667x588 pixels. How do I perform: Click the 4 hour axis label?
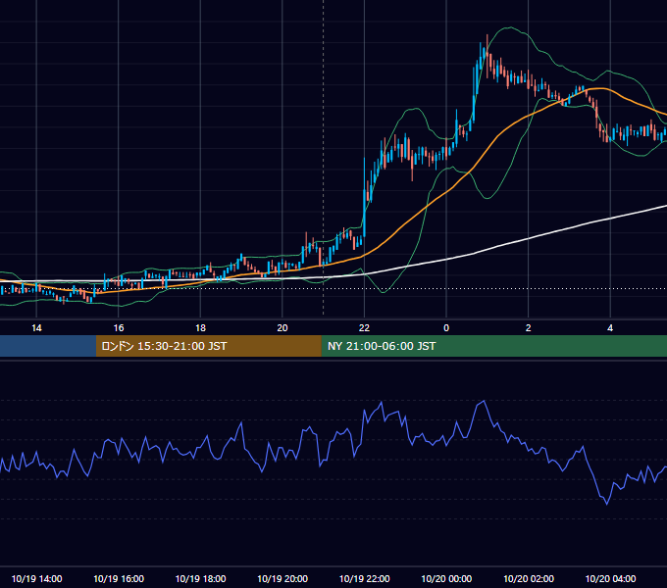click(610, 328)
